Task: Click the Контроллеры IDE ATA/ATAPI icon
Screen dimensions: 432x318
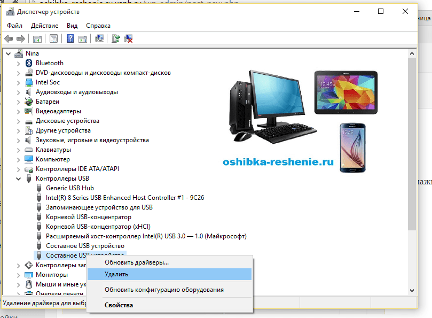Action: (29, 169)
